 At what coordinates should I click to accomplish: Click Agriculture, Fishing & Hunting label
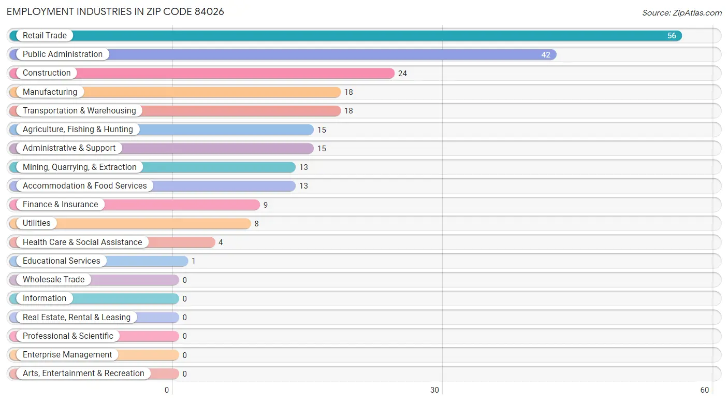pyautogui.click(x=78, y=129)
